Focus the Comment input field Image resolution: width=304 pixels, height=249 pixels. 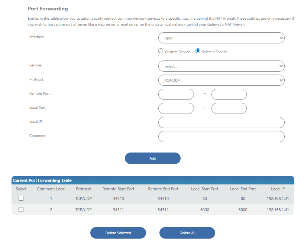(x=221, y=137)
